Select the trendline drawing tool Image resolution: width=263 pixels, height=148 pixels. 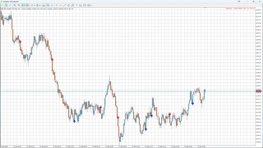[65, 5]
